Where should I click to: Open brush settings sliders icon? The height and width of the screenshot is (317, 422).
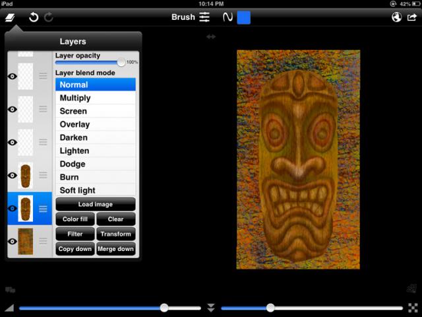tap(204, 17)
